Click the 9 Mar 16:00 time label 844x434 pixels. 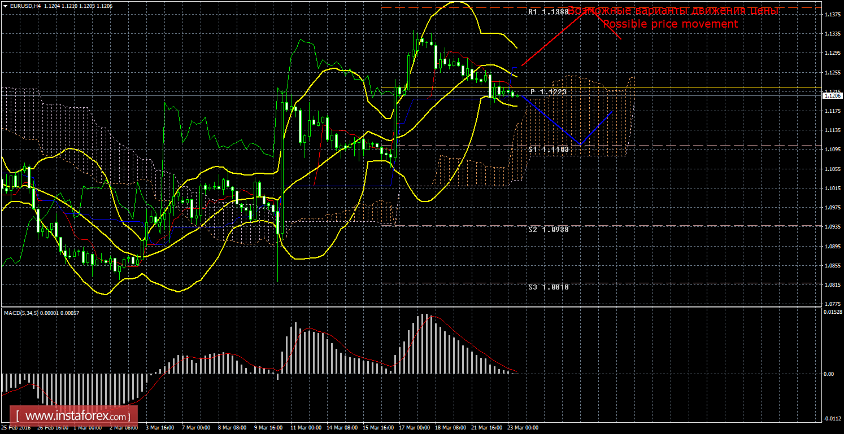pos(269,427)
